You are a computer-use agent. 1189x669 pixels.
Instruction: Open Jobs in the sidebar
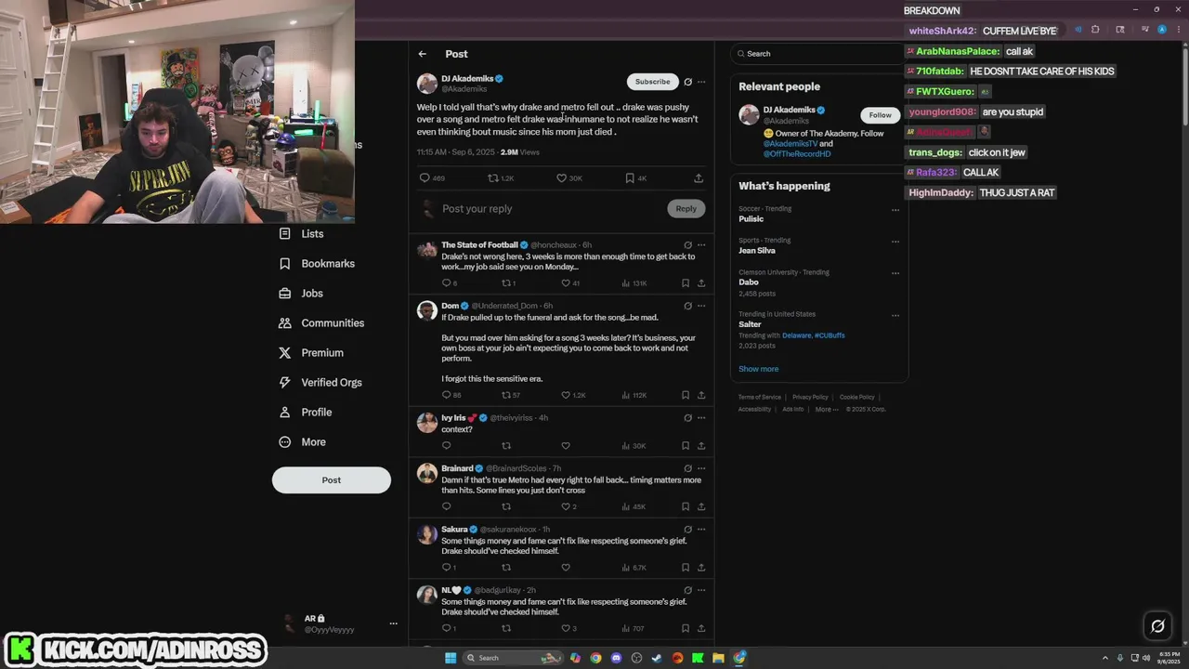tap(301, 294)
